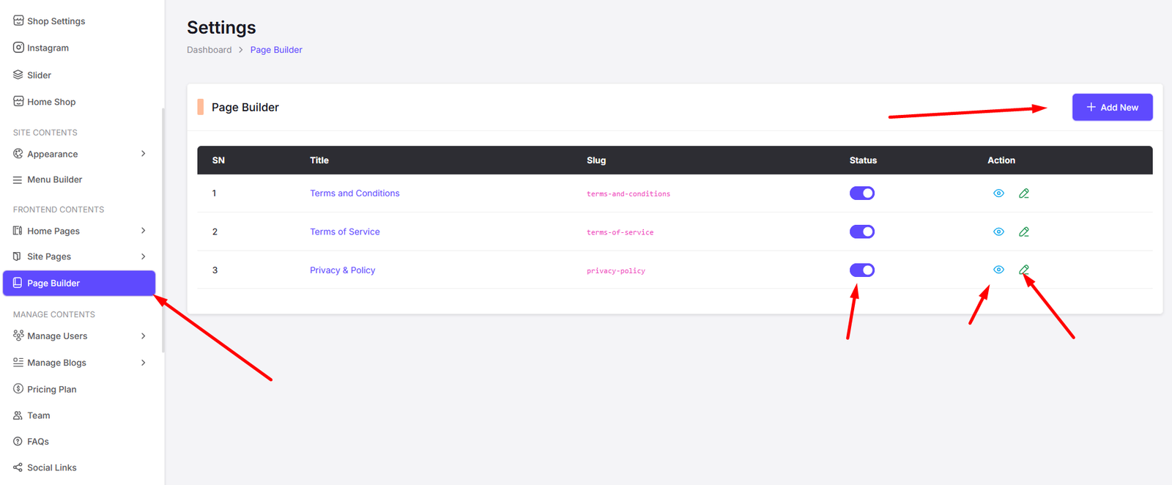Expand the Home Pages chevron

[143, 231]
